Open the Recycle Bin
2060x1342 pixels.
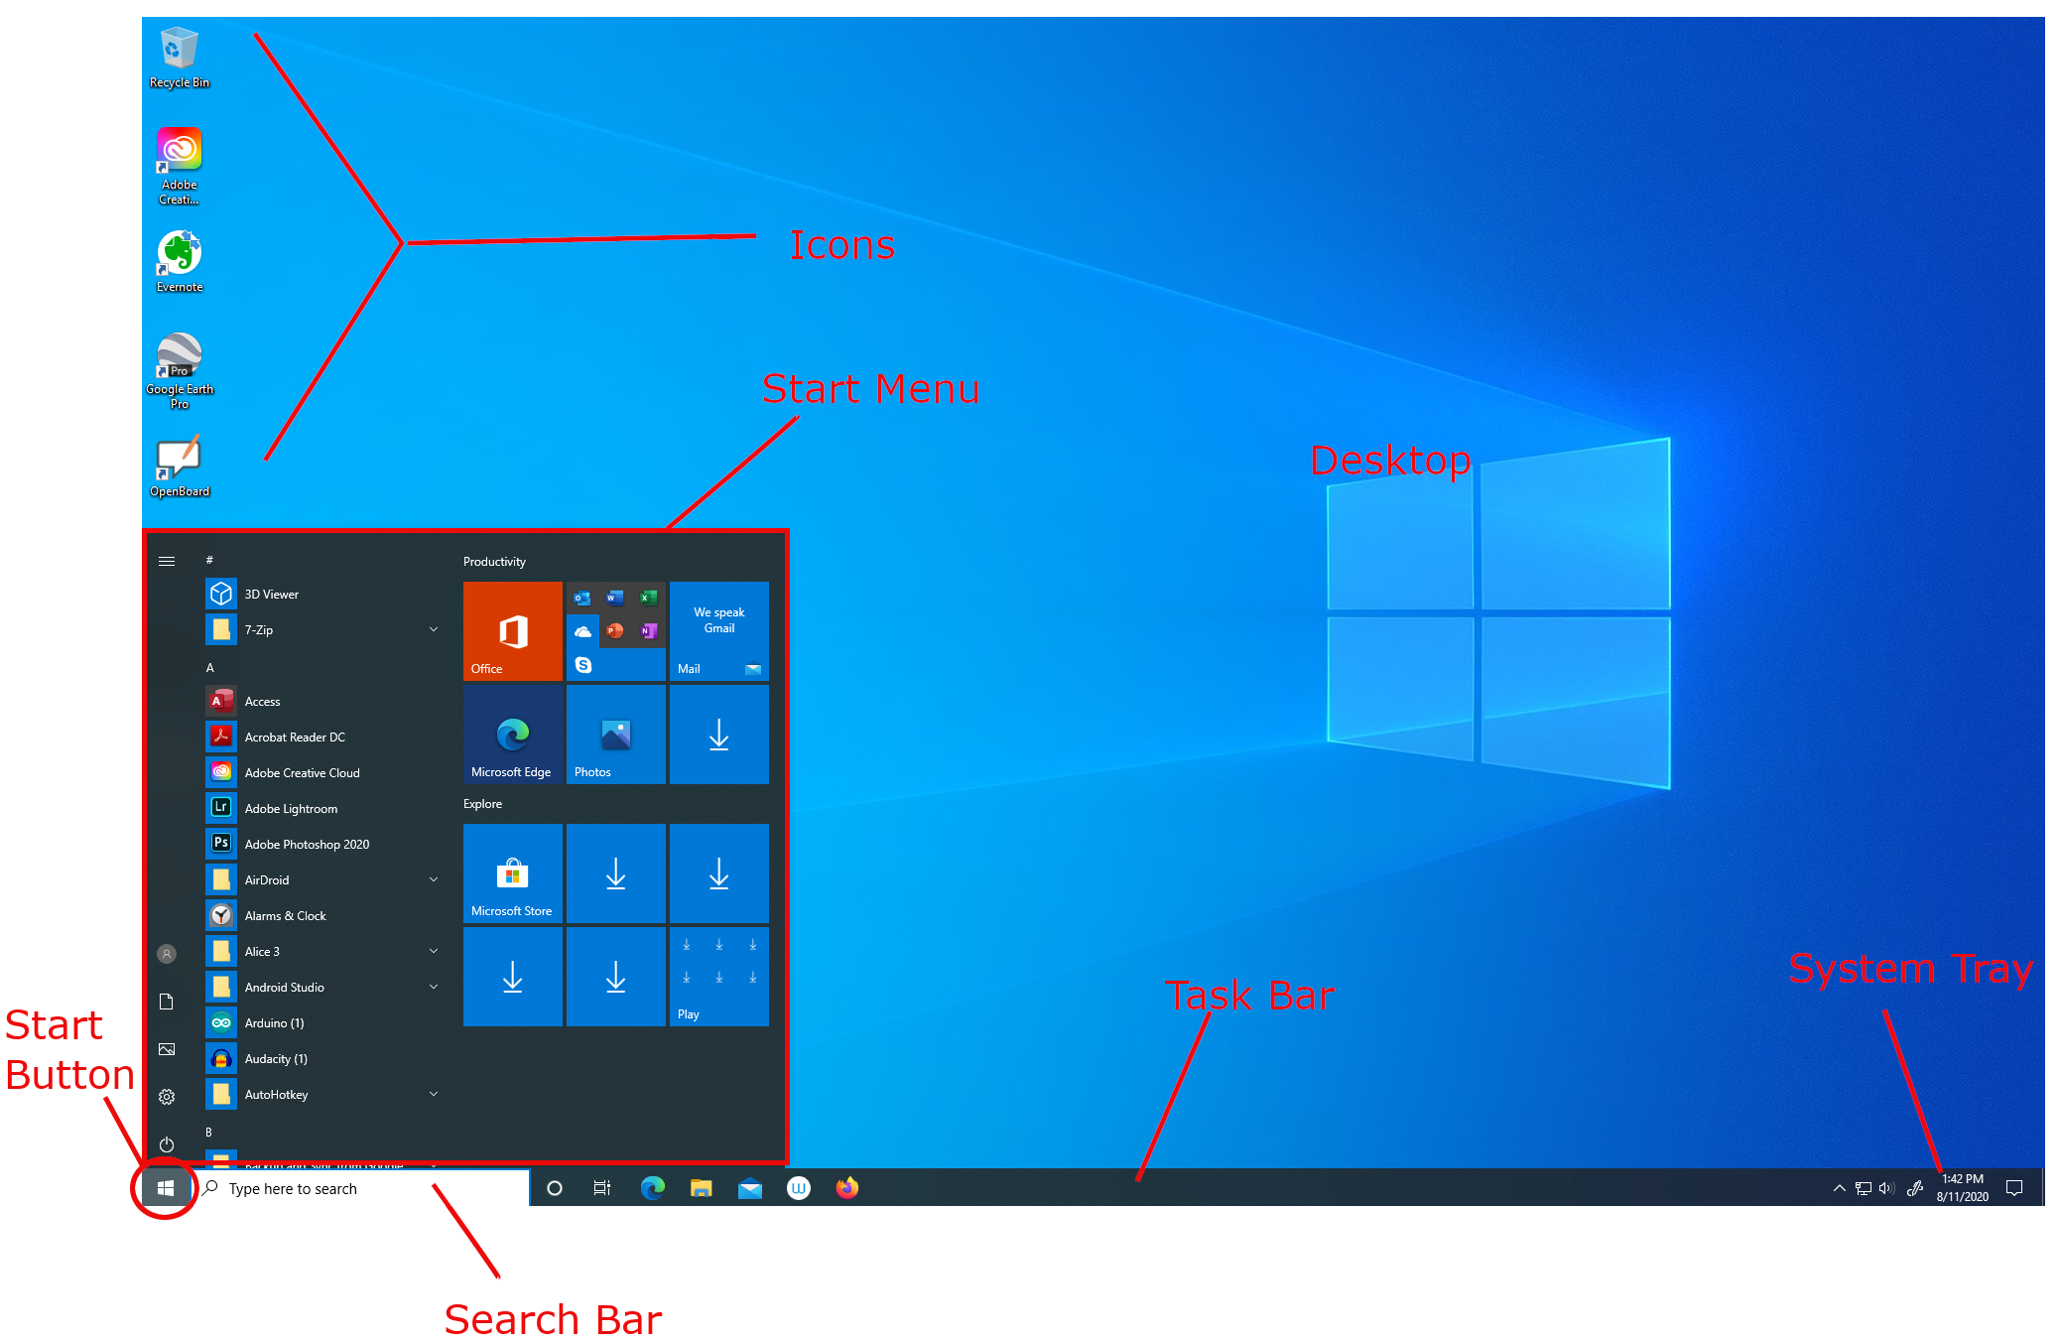[179, 45]
